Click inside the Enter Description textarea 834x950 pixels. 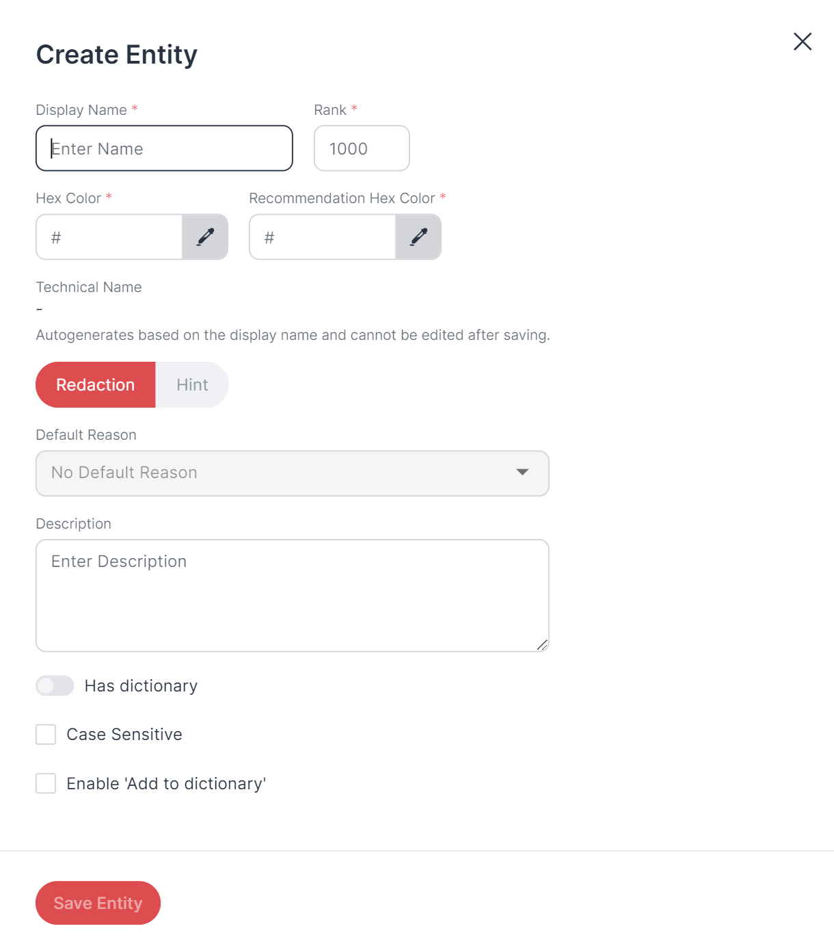pos(293,596)
